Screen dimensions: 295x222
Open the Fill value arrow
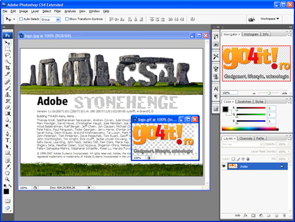(x=289, y=159)
